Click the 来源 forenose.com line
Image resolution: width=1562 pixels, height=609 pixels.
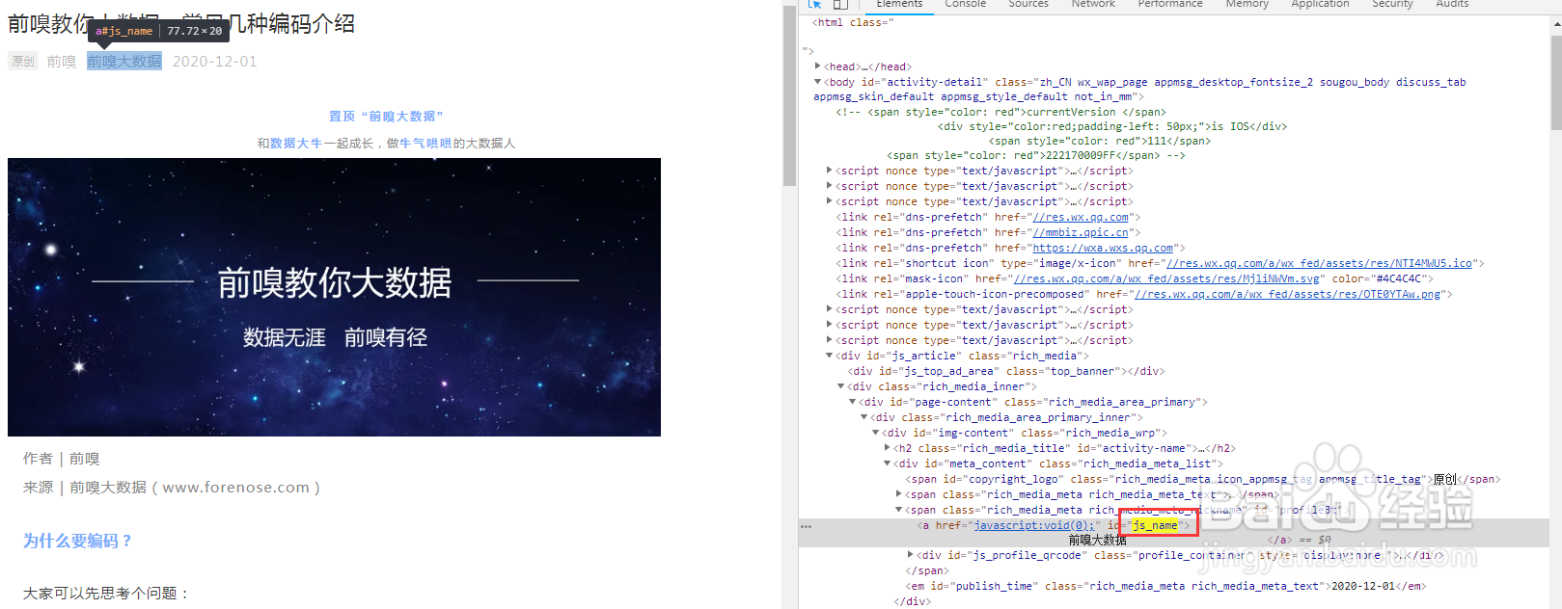pos(172,488)
